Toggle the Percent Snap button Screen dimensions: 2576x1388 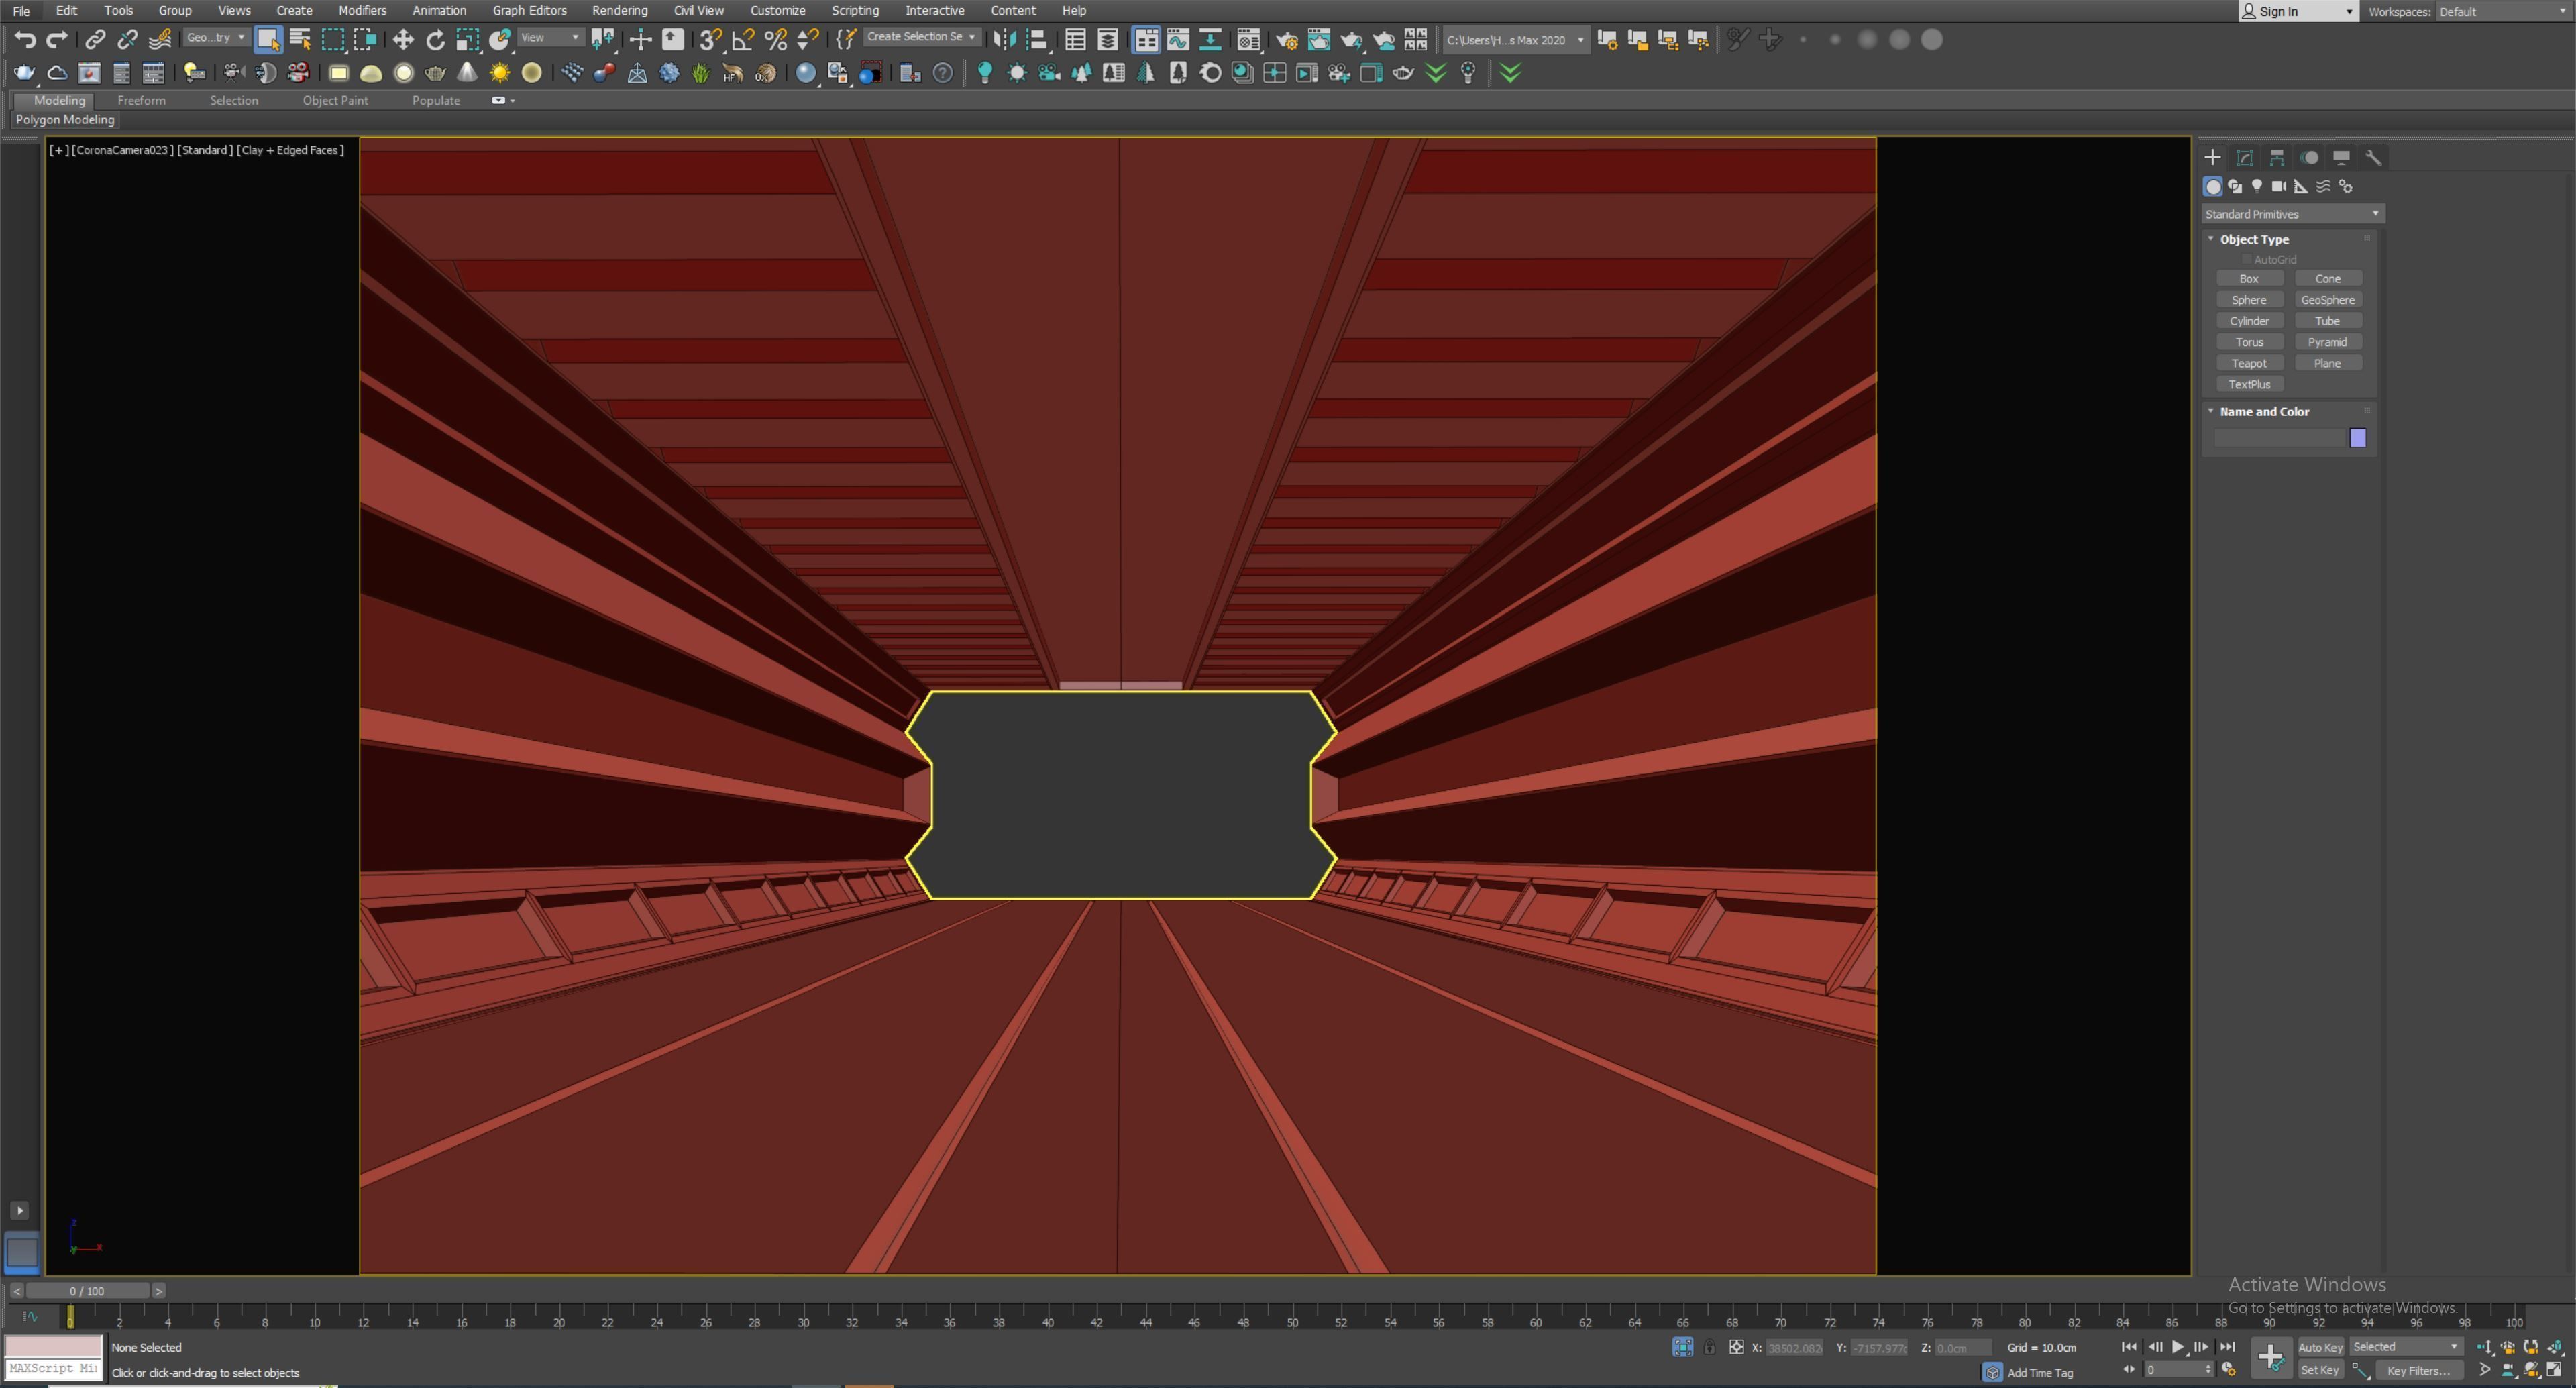[775, 40]
